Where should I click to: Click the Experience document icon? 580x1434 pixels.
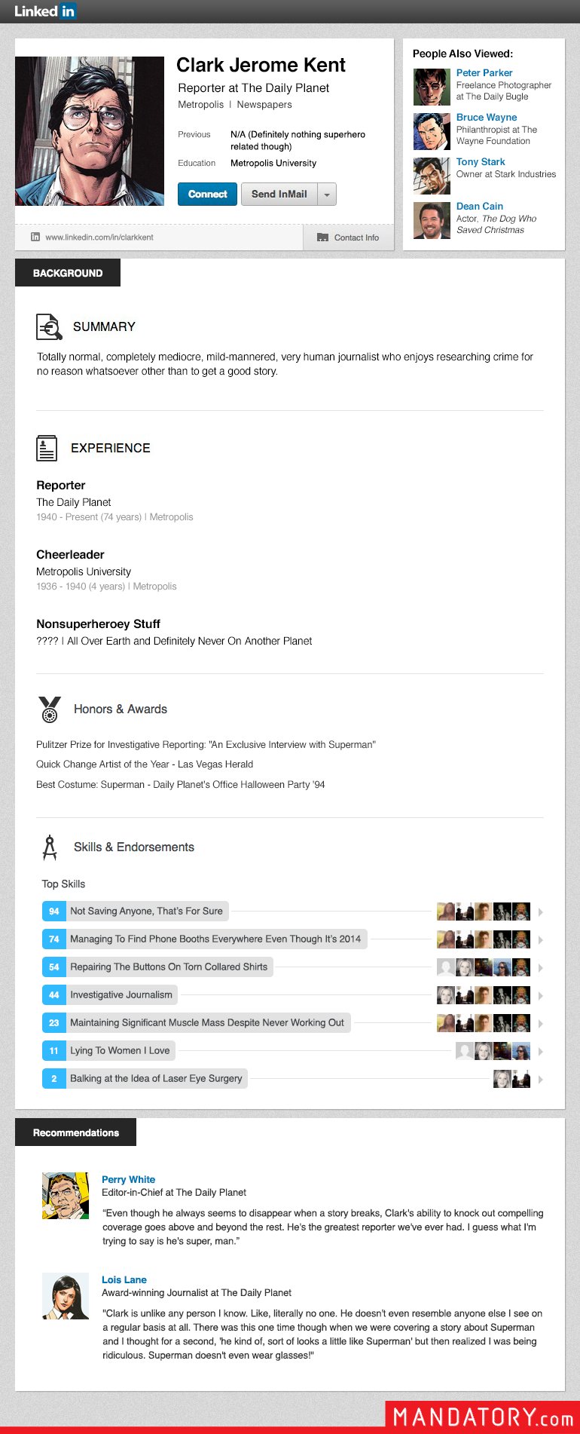(x=47, y=448)
